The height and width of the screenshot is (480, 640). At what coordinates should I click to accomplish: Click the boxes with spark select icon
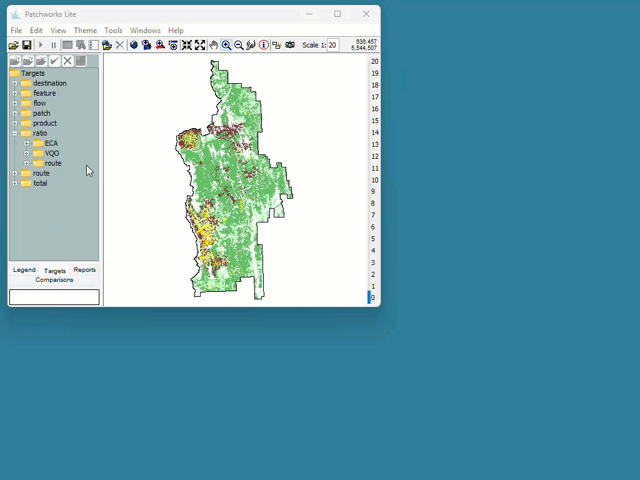click(277, 45)
